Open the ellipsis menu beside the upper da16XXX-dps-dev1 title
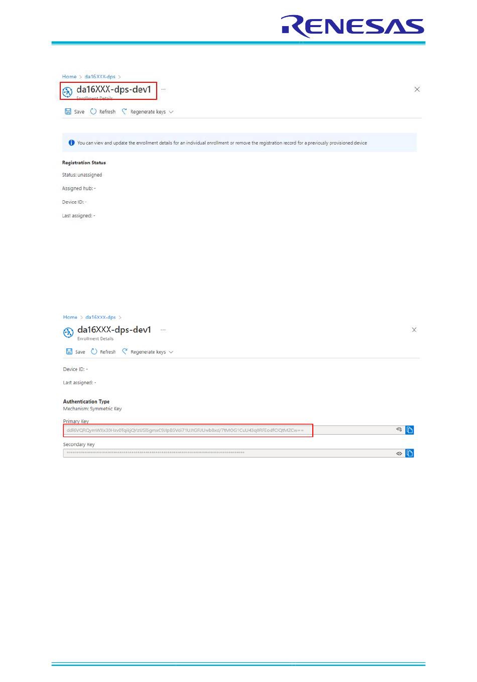 [163, 89]
